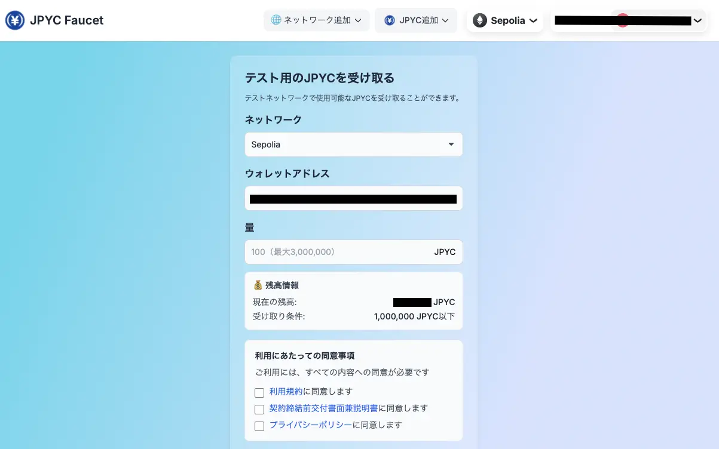Click the globe icon on ネットワーク追加 button
Image resolution: width=719 pixels, height=449 pixels.
point(276,20)
